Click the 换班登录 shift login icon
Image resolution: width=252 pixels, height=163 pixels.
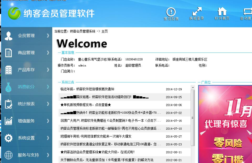197,12
